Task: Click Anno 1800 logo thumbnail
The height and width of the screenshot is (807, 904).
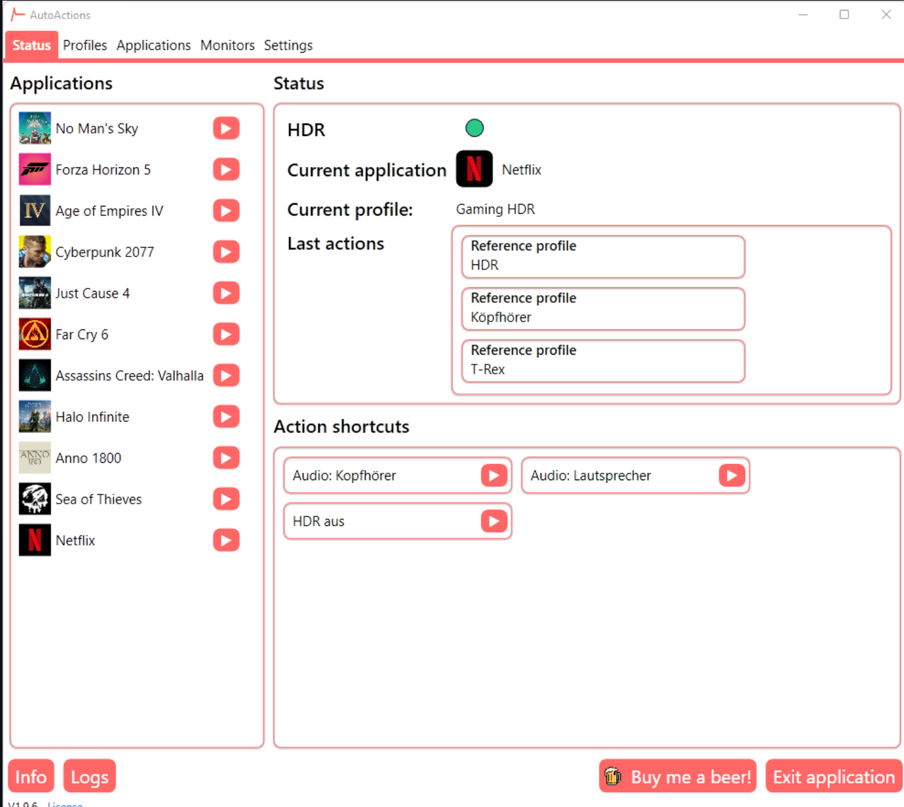Action: [35, 458]
